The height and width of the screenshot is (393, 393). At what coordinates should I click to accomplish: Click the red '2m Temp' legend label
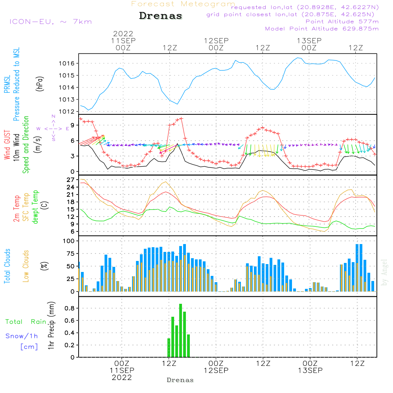[16, 209]
